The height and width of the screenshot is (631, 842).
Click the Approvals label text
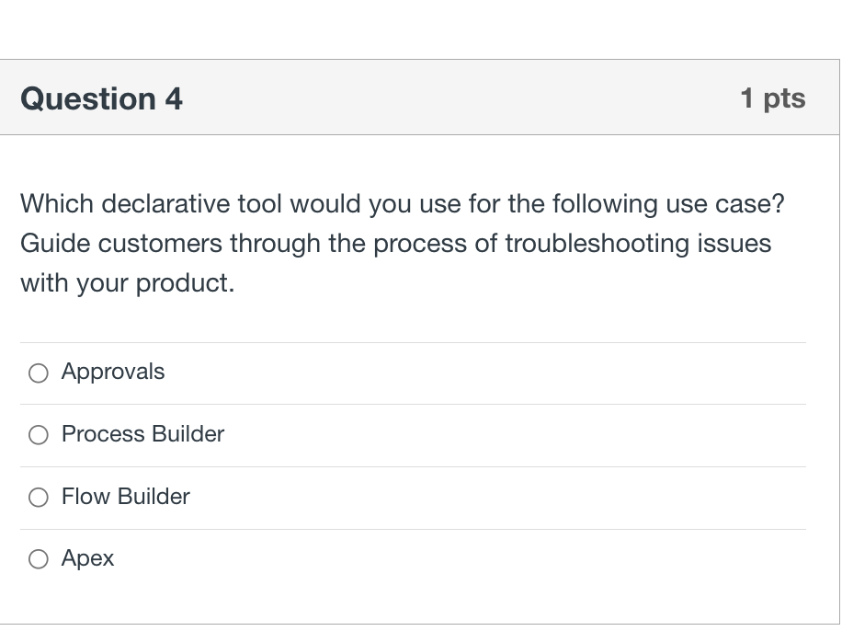point(112,372)
